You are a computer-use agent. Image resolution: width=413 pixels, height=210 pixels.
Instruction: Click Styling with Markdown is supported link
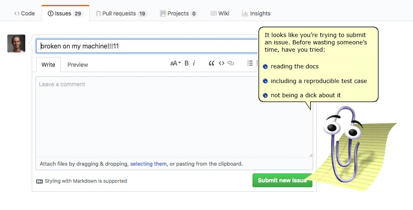pyautogui.click(x=86, y=181)
